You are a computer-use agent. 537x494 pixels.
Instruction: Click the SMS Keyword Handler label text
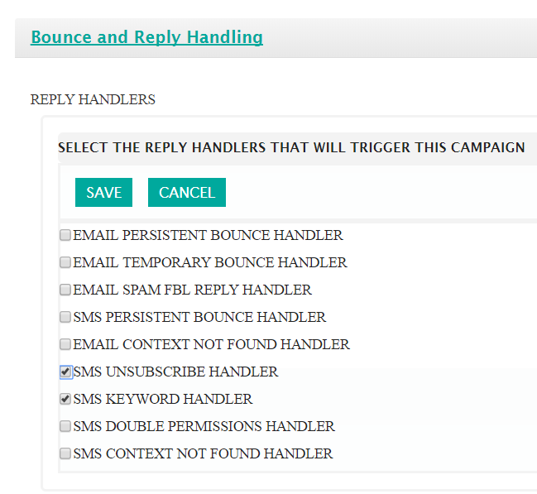(x=163, y=400)
